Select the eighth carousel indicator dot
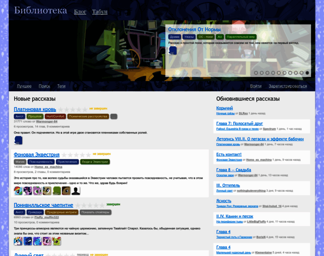The width and height of the screenshot is (324, 256). coord(296,73)
